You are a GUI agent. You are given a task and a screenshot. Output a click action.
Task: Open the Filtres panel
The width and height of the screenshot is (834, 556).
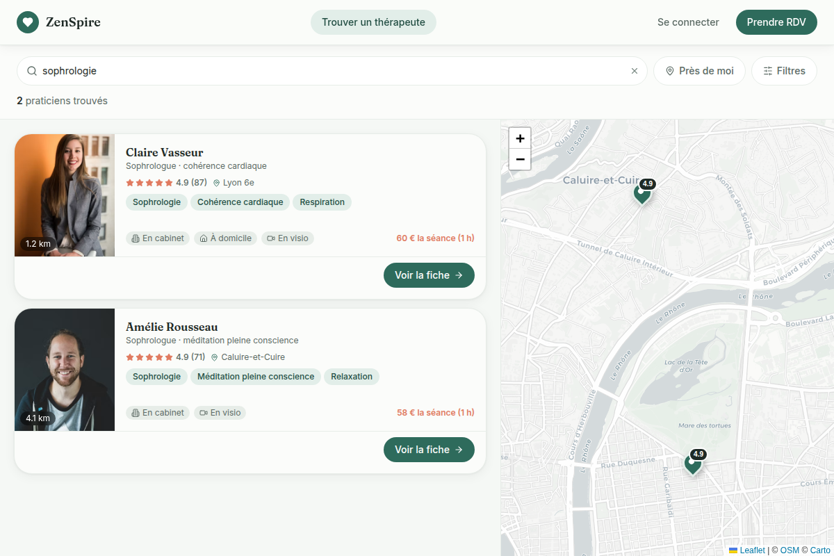click(x=784, y=71)
